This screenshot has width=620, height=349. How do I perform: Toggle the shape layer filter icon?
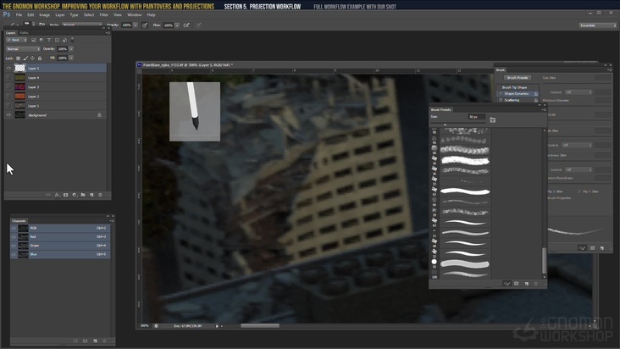click(57, 40)
